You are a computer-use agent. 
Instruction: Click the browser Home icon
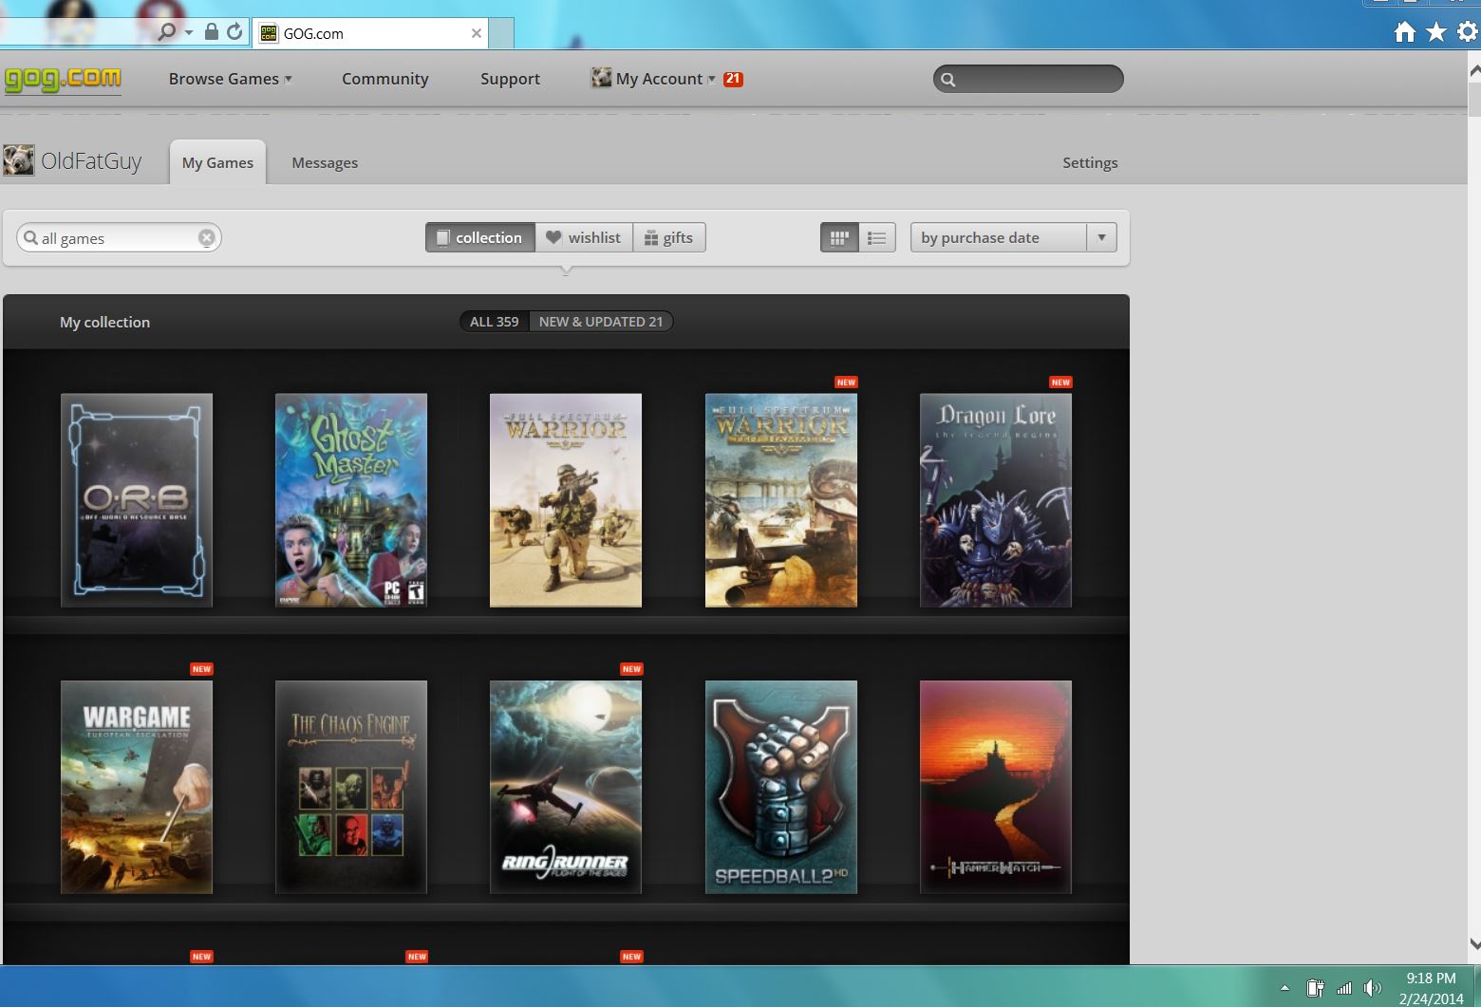point(1405,32)
